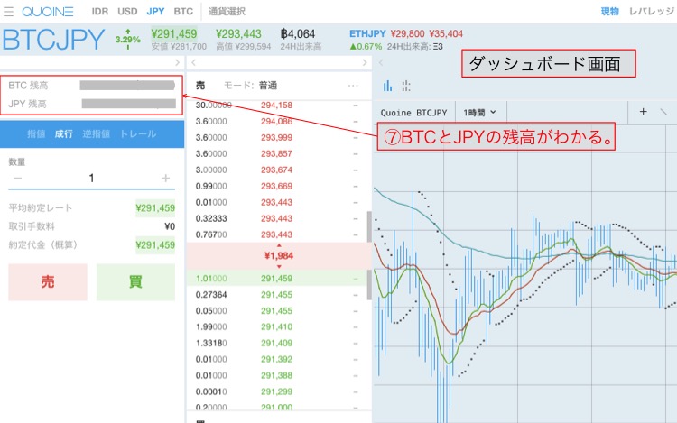Click buy order price 291,392

click(x=276, y=360)
